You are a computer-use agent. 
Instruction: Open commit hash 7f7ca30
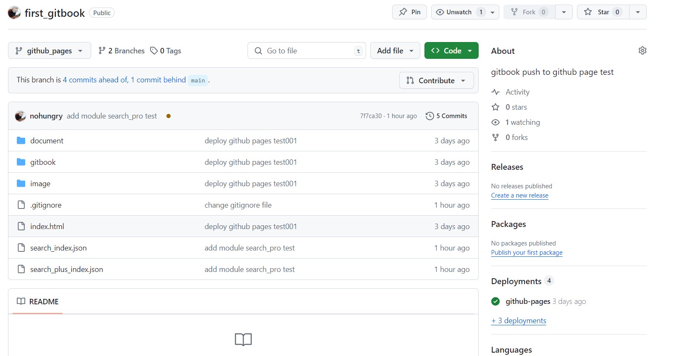tap(371, 116)
